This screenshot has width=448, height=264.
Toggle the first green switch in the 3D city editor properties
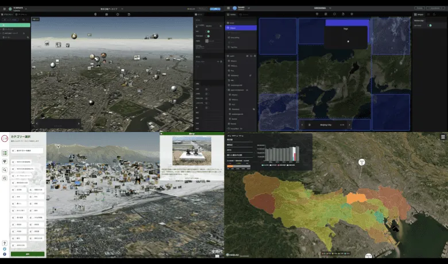[208, 30]
